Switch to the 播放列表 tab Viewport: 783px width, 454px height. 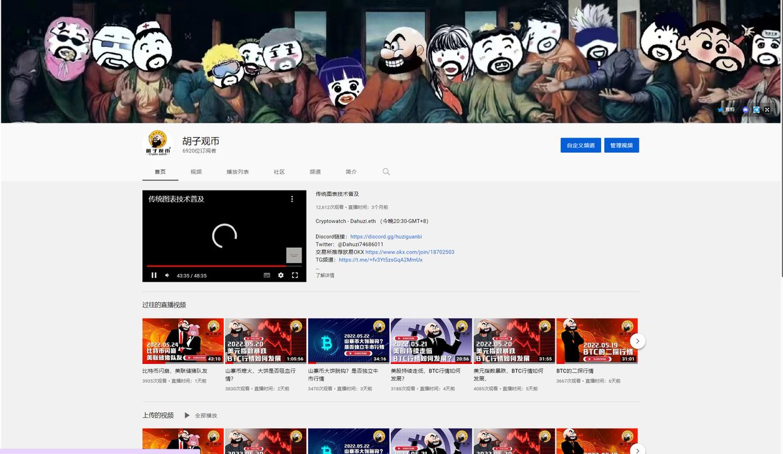238,172
